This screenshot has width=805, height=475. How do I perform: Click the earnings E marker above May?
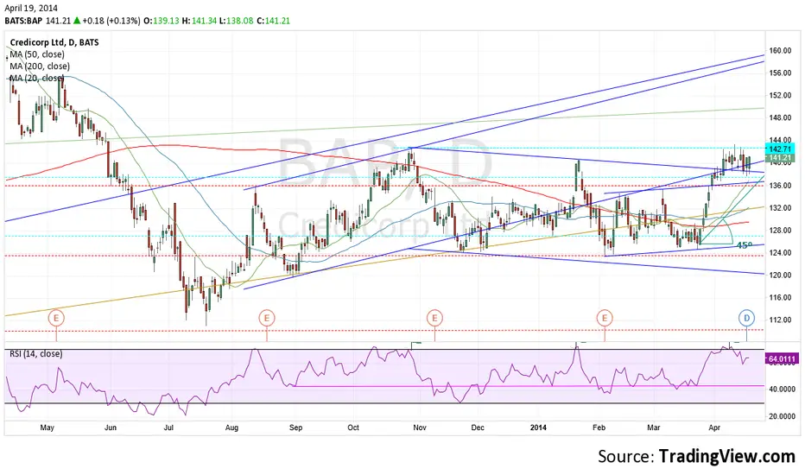pyautogui.click(x=56, y=318)
